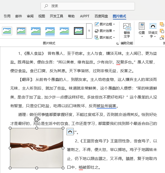Click the text 【翻译】
This screenshot has width=165, height=173.
26,80
